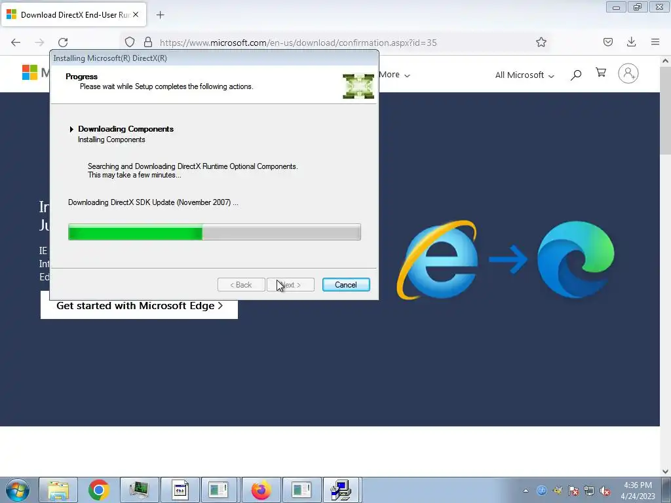This screenshot has width=671, height=503.
Task: Open the site search magnifier icon
Action: 576,75
